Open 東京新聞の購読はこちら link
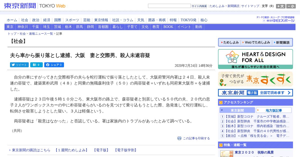The image size is (300, 157). [31, 150]
